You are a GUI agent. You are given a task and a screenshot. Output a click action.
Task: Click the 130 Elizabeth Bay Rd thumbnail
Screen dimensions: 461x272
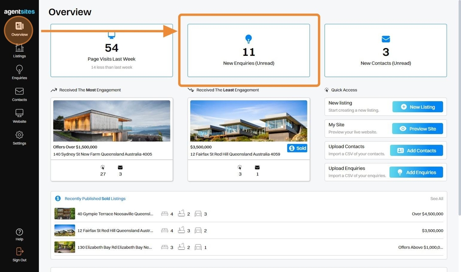[65, 247]
